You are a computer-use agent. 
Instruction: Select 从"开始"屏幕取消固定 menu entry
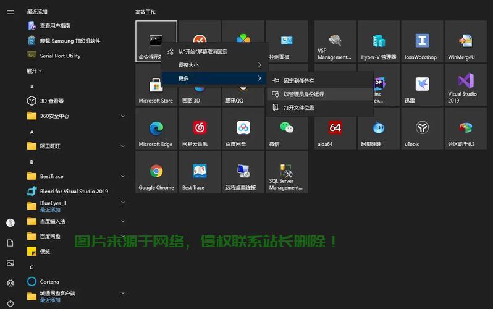click(214, 52)
